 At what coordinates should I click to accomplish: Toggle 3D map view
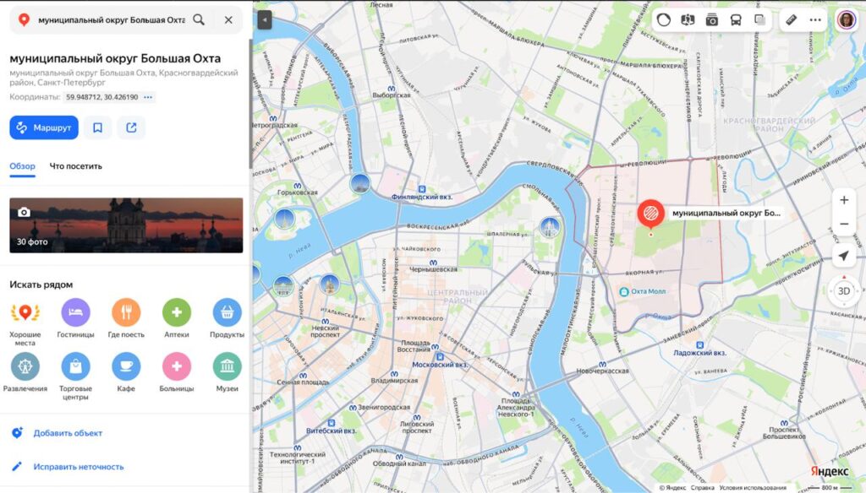pyautogui.click(x=843, y=291)
